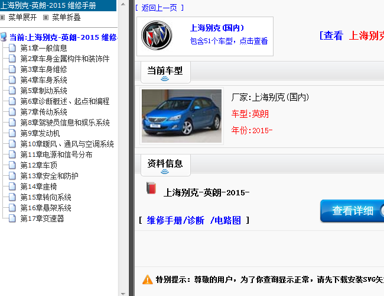This screenshot has width=384, height=296.
Task: Select the root node 当前:上海别克-英朗-2015 维修
Action: [63, 37]
